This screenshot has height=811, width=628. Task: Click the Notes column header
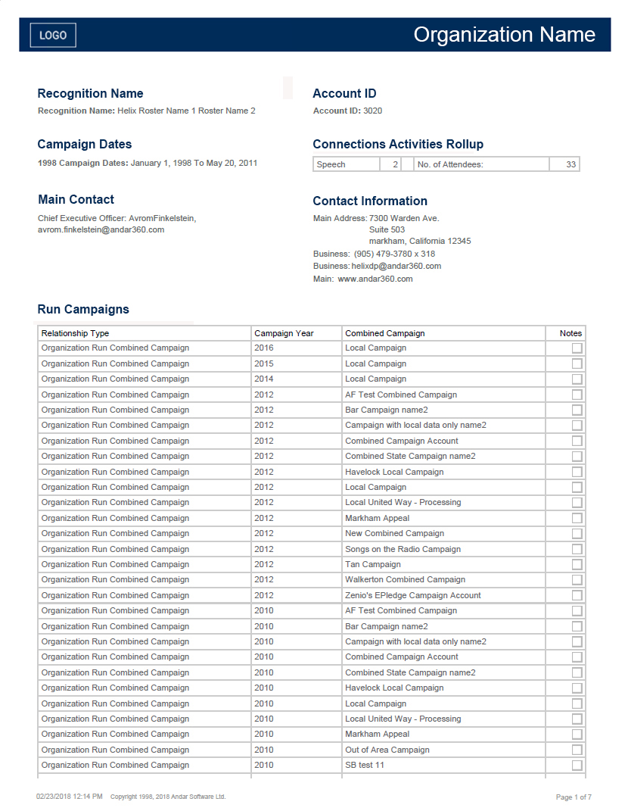pos(570,333)
